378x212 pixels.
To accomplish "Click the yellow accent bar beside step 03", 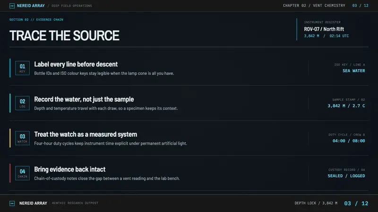I will [x=10, y=138].
